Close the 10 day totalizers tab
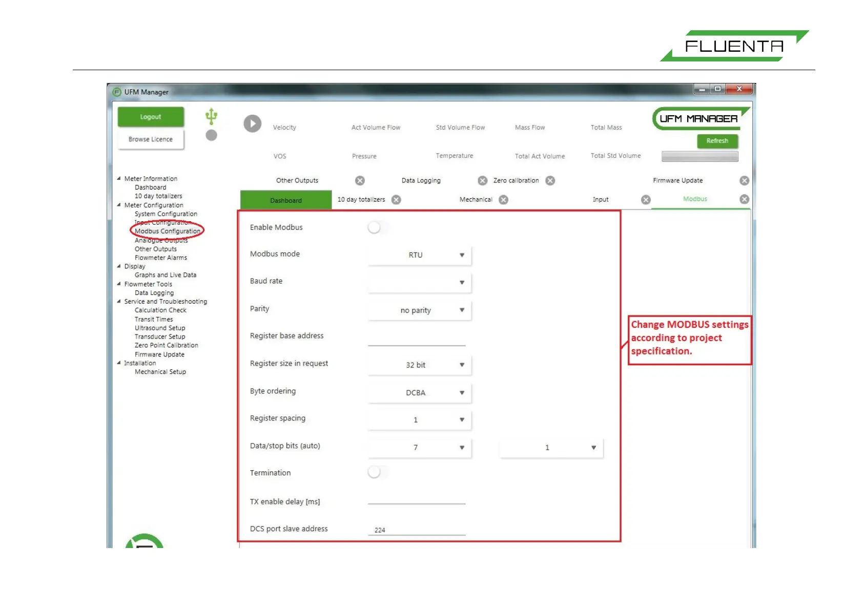 (396, 200)
